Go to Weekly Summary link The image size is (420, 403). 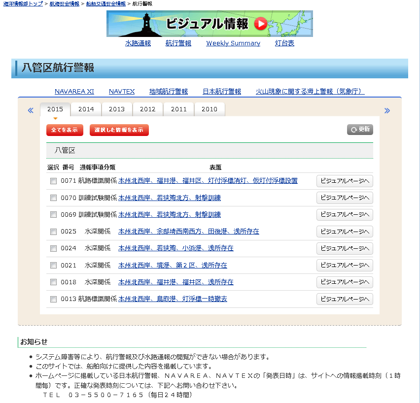click(x=233, y=43)
